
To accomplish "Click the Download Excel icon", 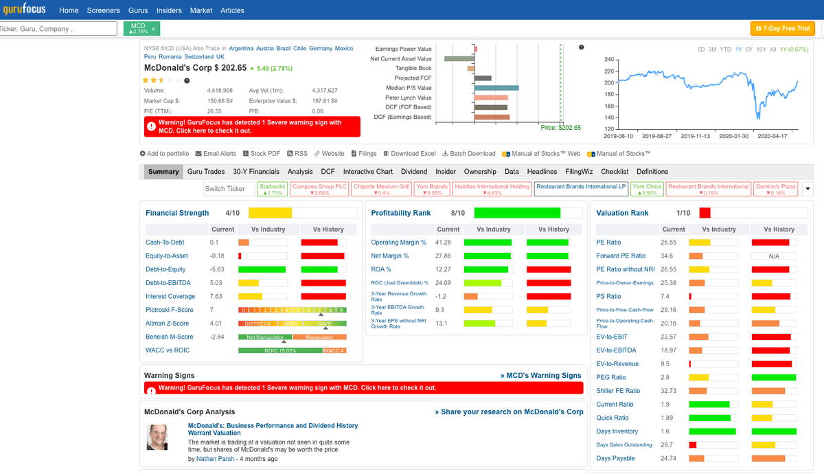I will click(386, 154).
